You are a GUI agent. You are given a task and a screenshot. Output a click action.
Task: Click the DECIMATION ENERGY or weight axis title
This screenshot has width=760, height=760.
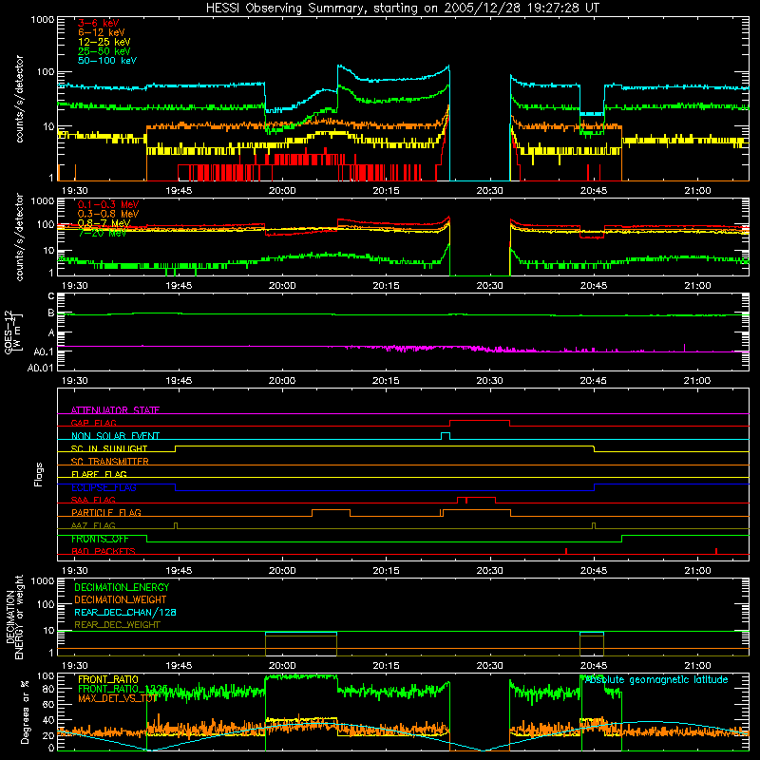pos(14,617)
